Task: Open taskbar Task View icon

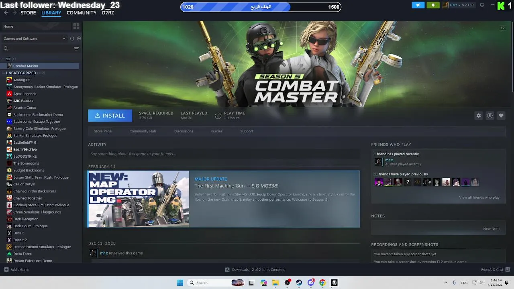Action: pos(251,283)
